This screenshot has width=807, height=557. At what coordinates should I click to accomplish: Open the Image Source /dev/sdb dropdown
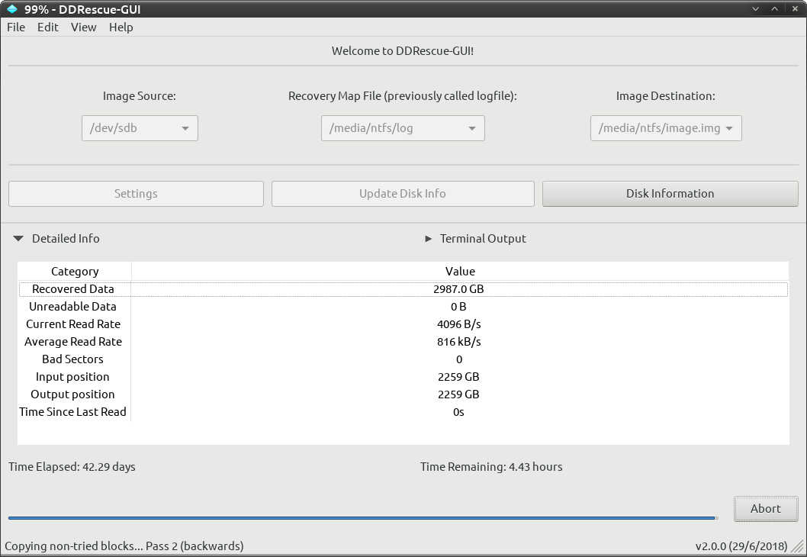[x=140, y=128]
